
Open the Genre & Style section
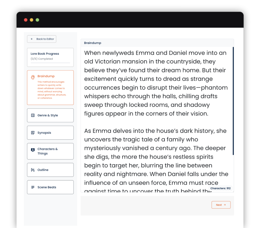coord(50,115)
